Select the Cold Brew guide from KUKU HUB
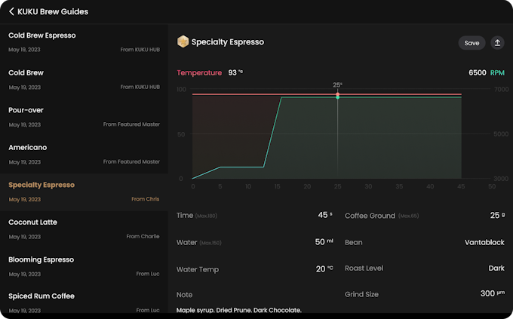Image resolution: width=513 pixels, height=319 pixels. point(84,80)
